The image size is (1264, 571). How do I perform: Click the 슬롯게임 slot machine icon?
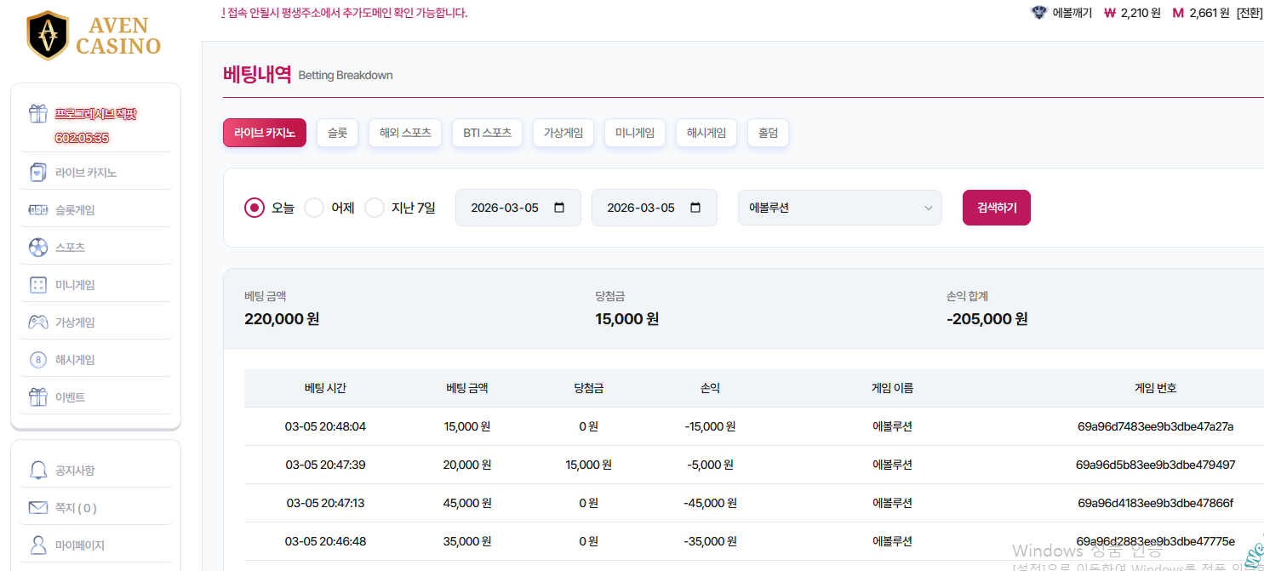click(x=37, y=210)
